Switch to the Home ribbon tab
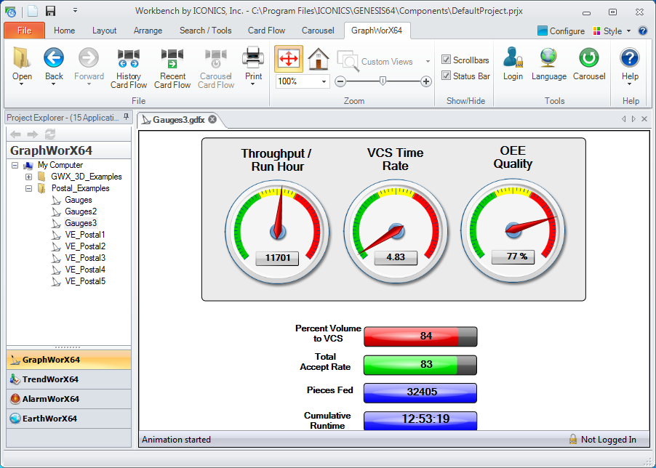The height and width of the screenshot is (468, 656). [65, 31]
